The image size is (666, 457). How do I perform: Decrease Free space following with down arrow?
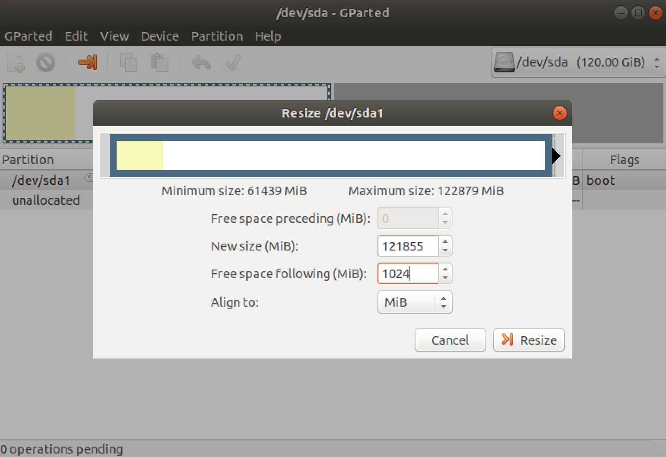tap(445, 278)
